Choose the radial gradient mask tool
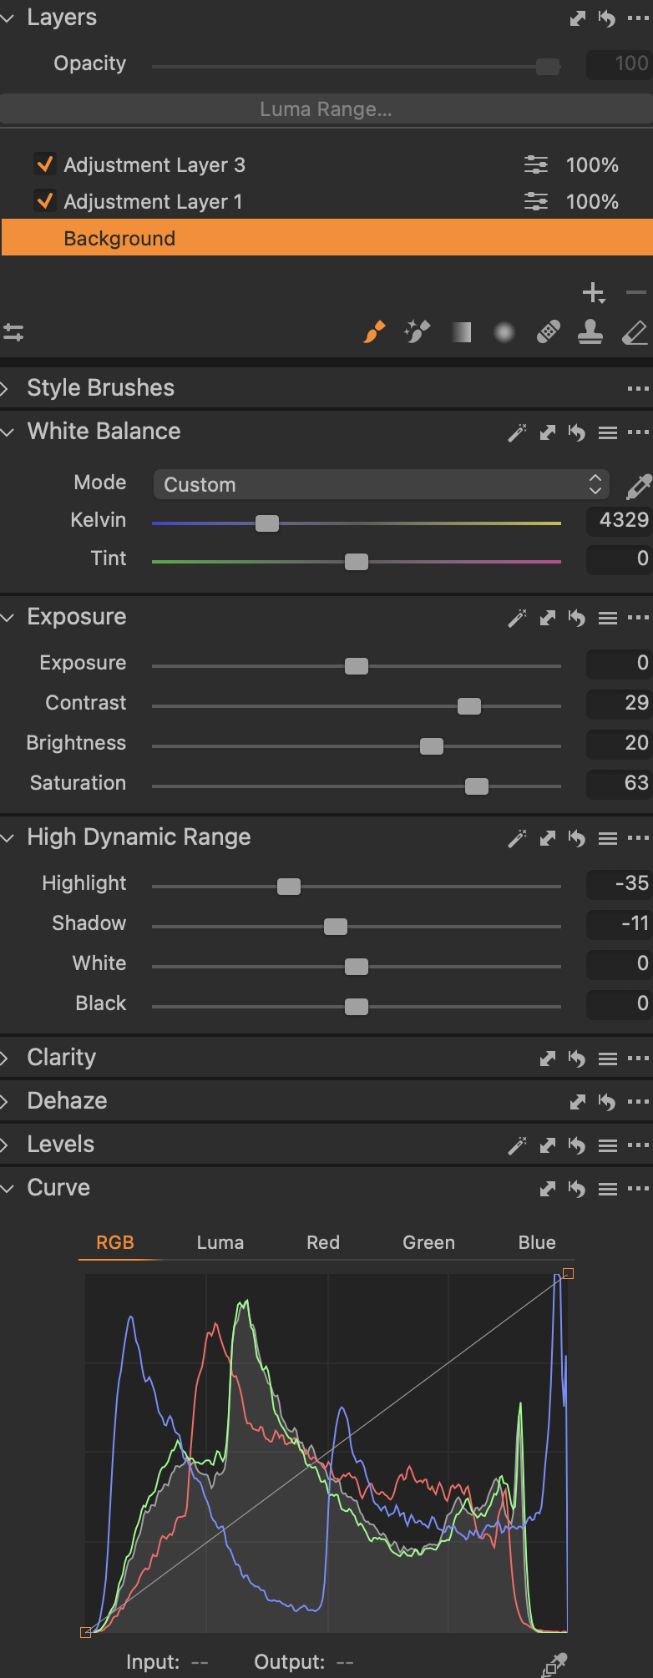The image size is (653, 1678). pos(504,333)
